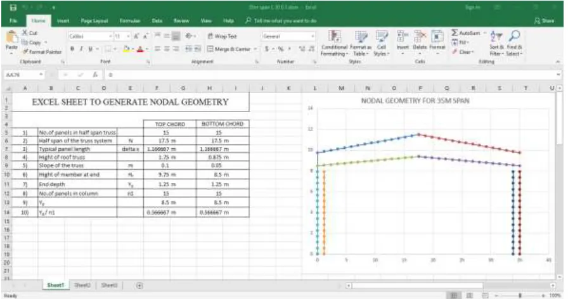Switch to the Sheet3 tab
Screen dimensions: 568x299
109,285
